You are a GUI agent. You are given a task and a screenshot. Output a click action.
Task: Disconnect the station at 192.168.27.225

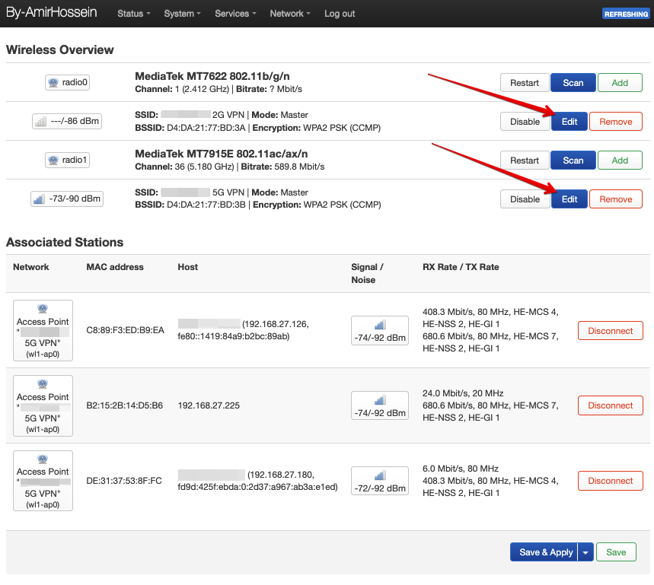[610, 405]
